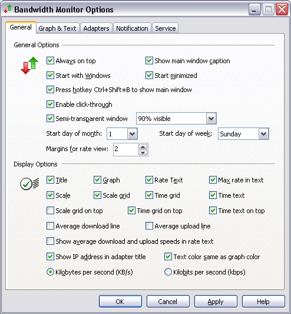Click the red and green arrows icon
This screenshot has height=314, width=291.
(29, 66)
